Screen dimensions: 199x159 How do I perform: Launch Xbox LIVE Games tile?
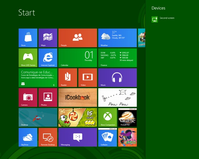click(28, 58)
